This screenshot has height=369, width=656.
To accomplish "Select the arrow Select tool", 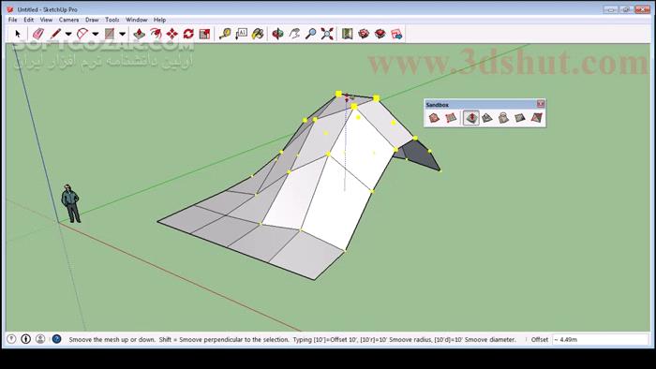I will (x=18, y=34).
